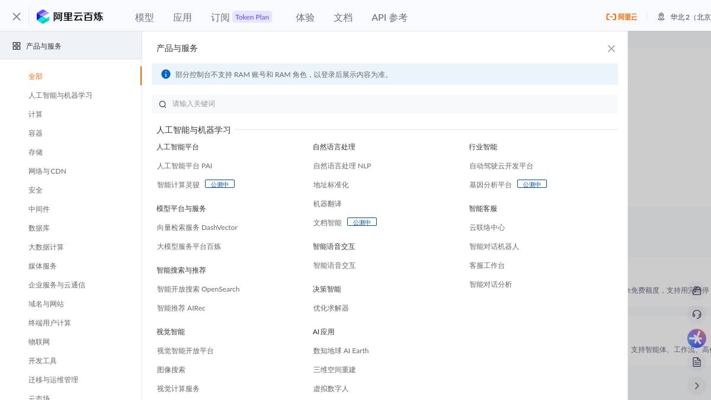
Task: Select 企业服务与云通信 category
Action: 57,285
